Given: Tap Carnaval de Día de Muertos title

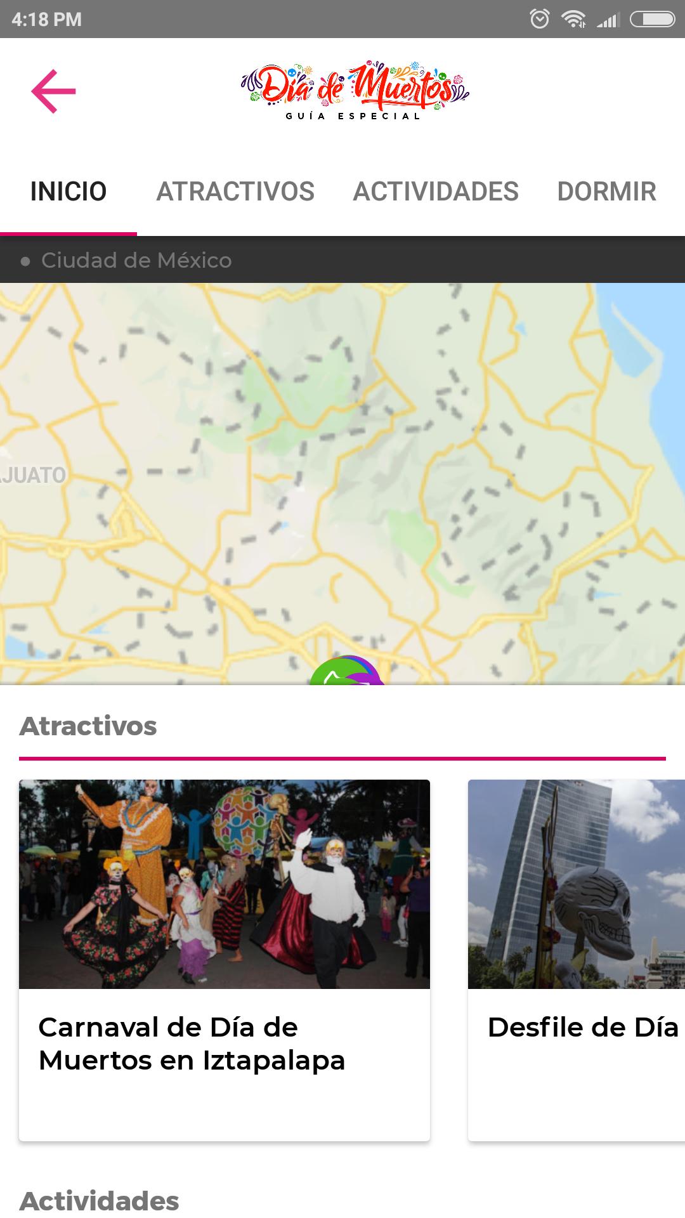Looking at the screenshot, I should (192, 1044).
